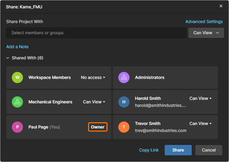229x162 pixels.
Task: Click the Trevor Smith name
Action: point(148,124)
